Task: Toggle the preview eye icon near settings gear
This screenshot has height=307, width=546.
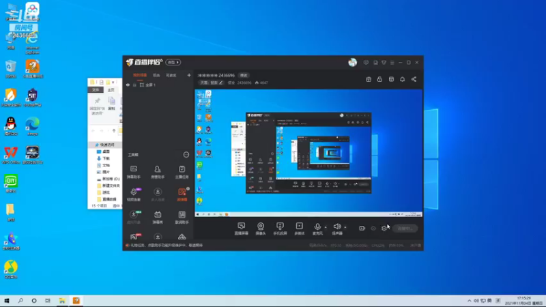Action: pyautogui.click(x=373, y=229)
